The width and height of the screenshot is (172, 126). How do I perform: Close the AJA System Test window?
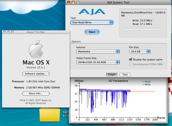[69, 2]
